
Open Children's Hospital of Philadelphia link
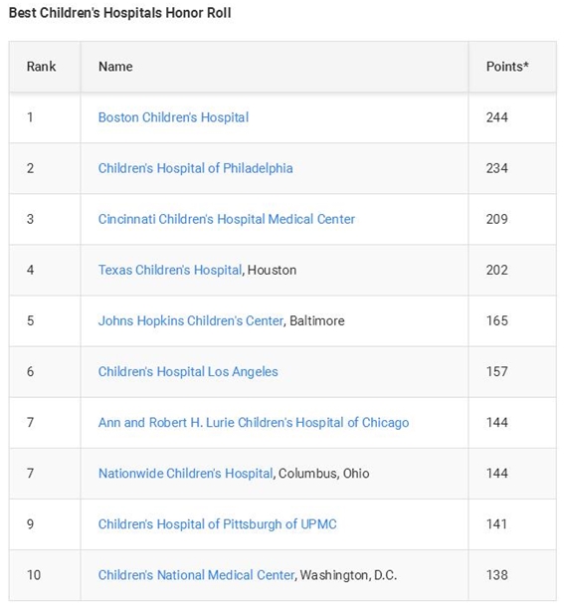click(x=195, y=168)
